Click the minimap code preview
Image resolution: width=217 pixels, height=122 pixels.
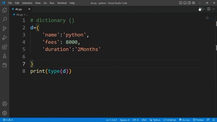207,18
